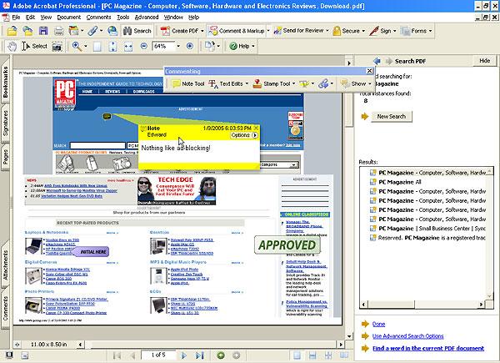
Task: Open the Document menu
Action: point(69,18)
